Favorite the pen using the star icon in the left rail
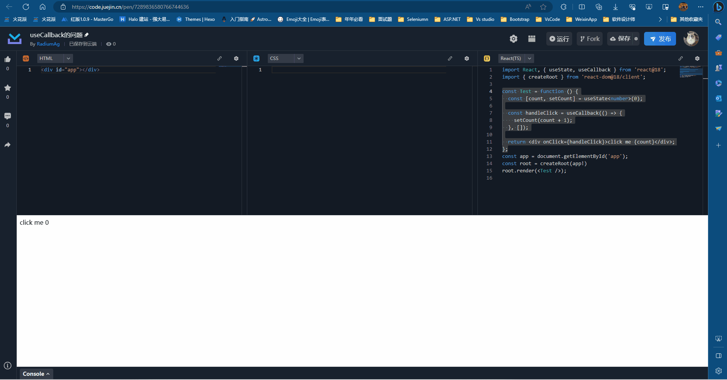 (8, 88)
